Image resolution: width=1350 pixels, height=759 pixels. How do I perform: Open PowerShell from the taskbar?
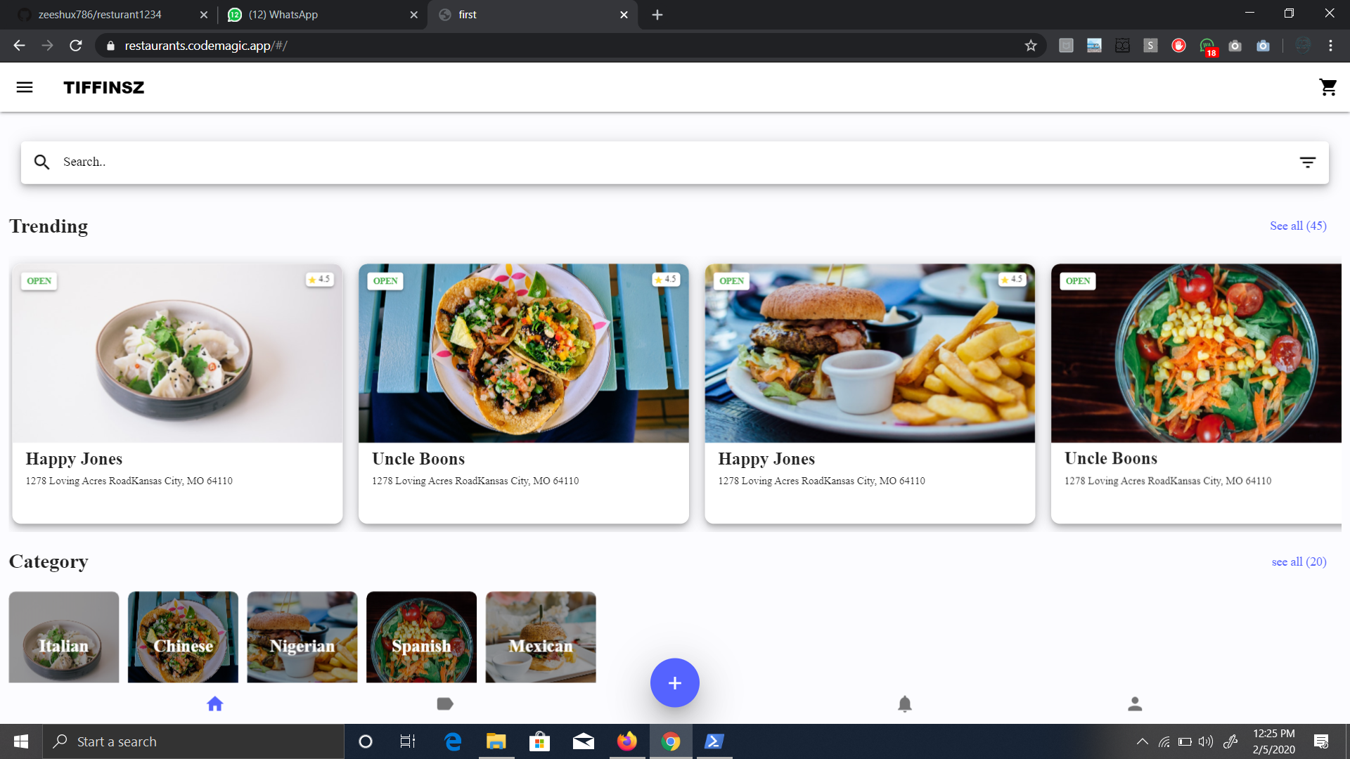click(x=714, y=741)
